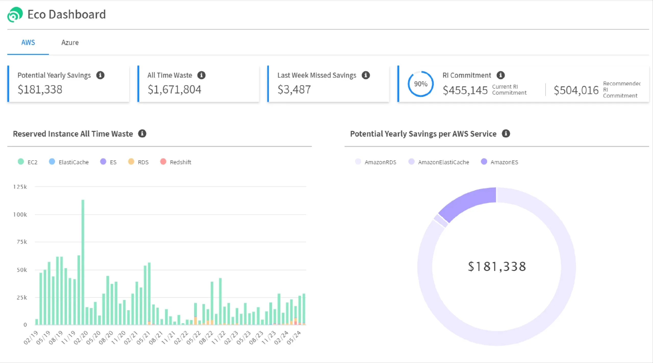Screen dimensions: 653x363
Task: Open info icon beside Potential Yearly Savings
Action: pyautogui.click(x=100, y=75)
